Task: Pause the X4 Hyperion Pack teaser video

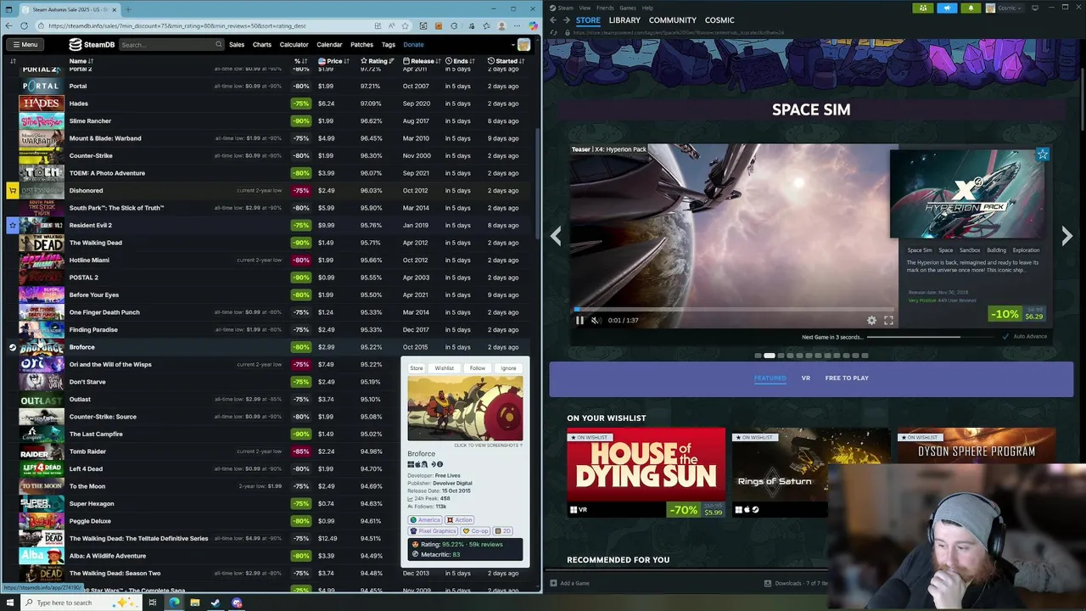Action: click(579, 321)
